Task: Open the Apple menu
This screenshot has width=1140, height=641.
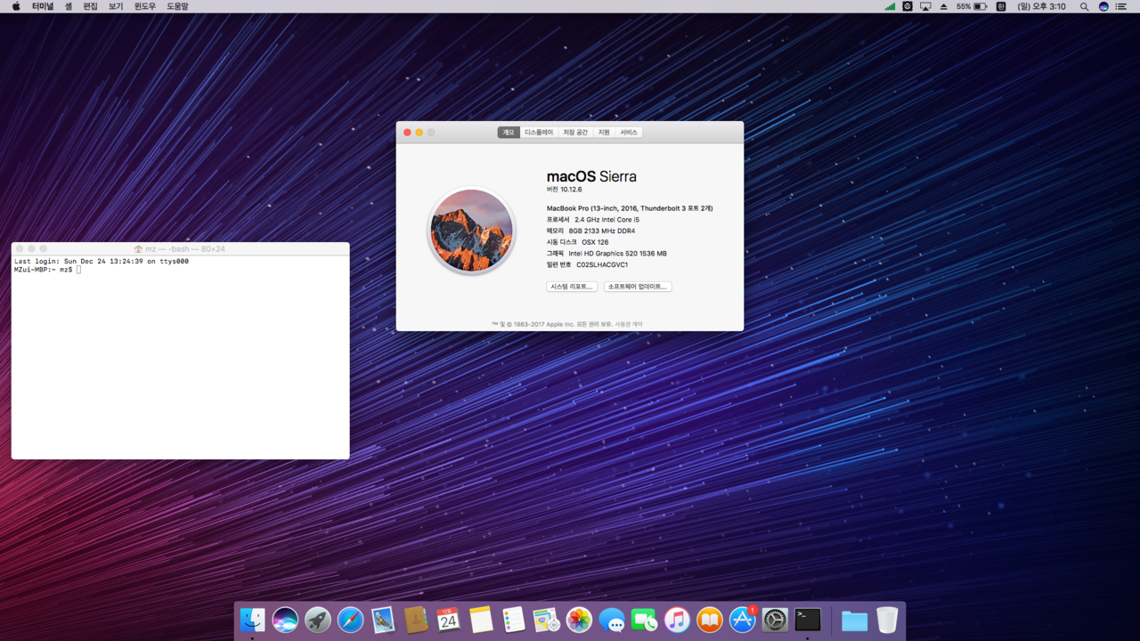Action: (15, 6)
